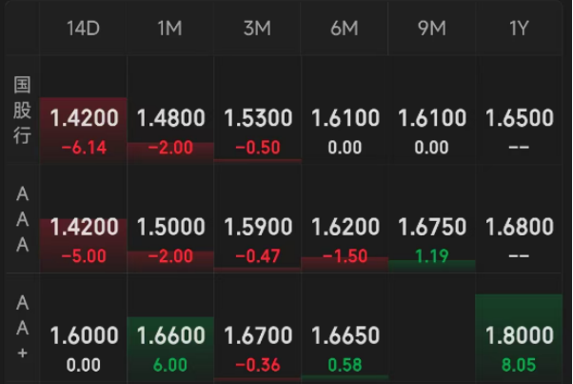Click AAA 9M rate 1.6750
The width and height of the screenshot is (573, 384).
click(431, 228)
